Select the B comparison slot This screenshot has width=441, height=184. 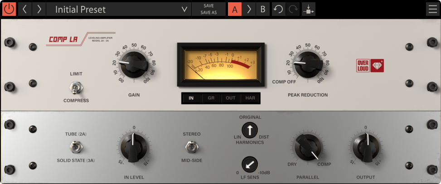tap(262, 9)
